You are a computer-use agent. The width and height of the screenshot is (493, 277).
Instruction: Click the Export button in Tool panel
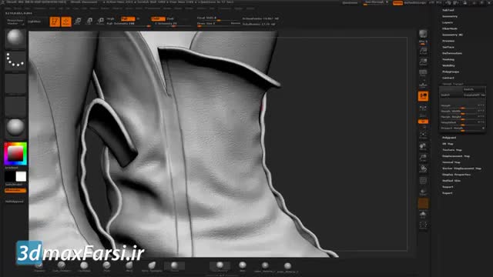coord(448,193)
